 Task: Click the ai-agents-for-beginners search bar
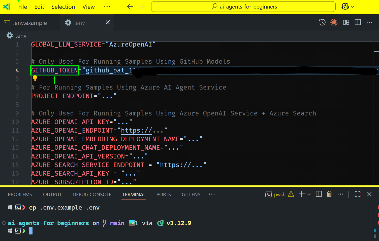(x=243, y=7)
